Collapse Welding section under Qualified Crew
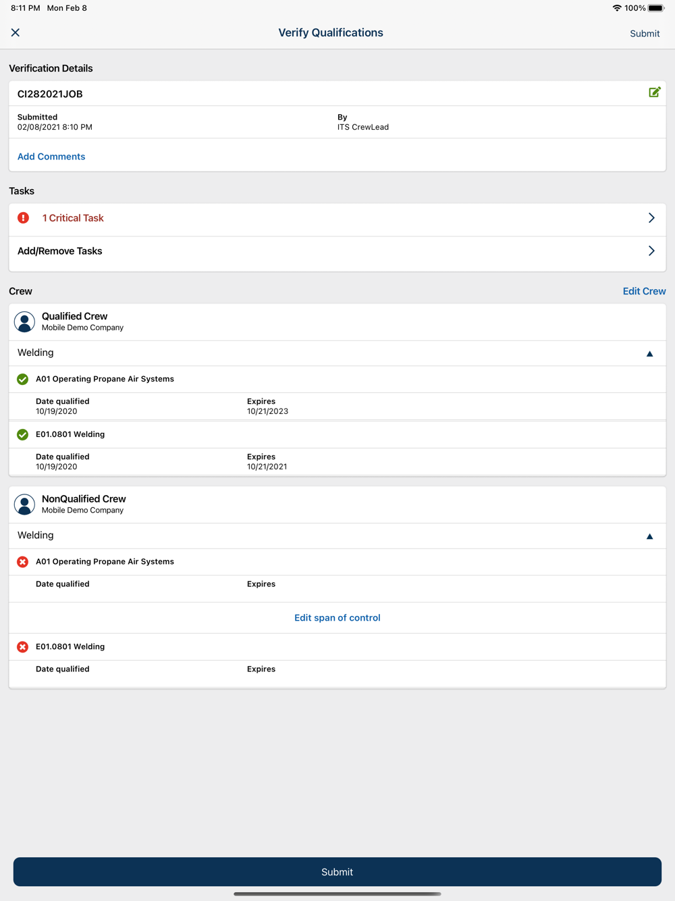 pos(650,353)
